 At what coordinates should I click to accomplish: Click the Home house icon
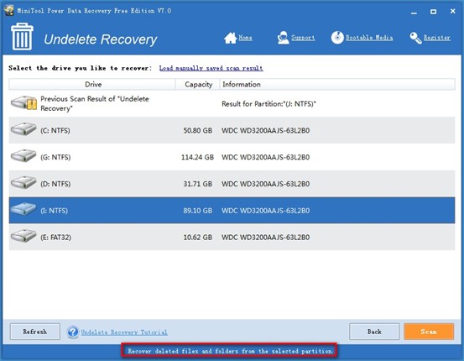click(x=230, y=38)
